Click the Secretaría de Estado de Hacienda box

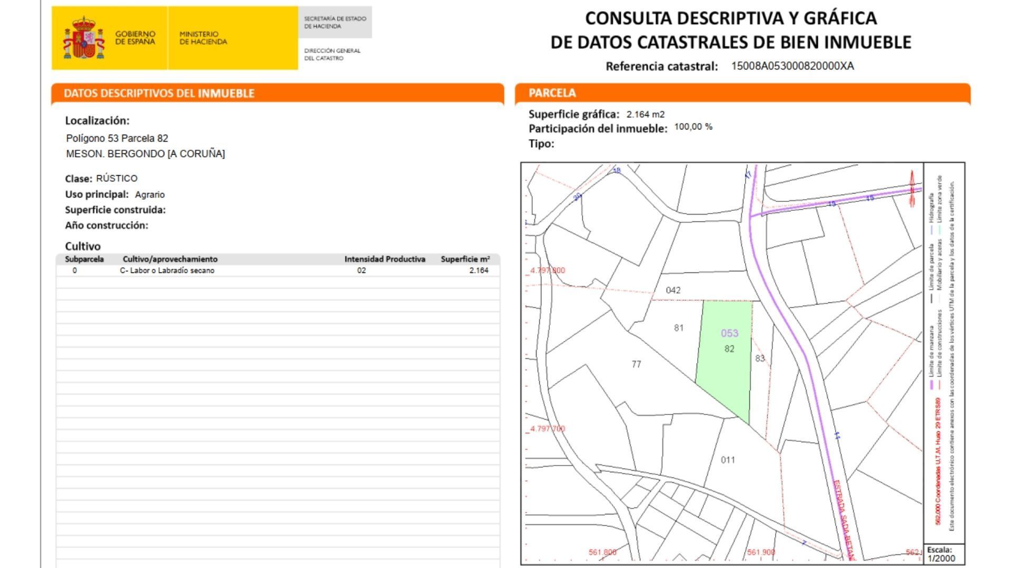(x=335, y=22)
